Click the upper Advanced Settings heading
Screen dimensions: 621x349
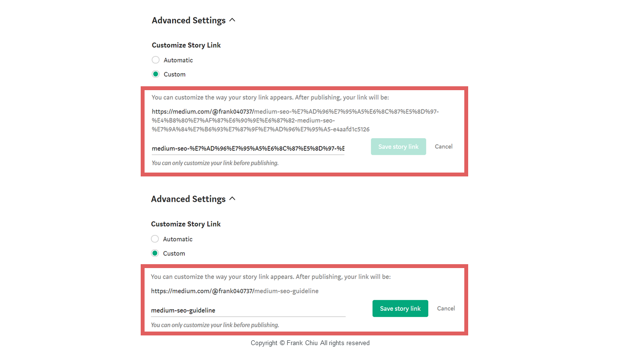pos(188,20)
